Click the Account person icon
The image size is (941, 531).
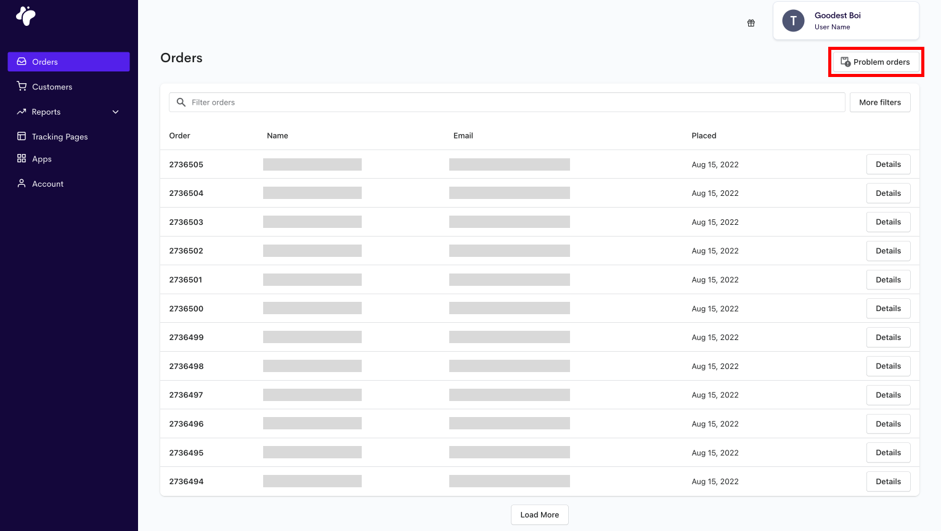pos(22,184)
